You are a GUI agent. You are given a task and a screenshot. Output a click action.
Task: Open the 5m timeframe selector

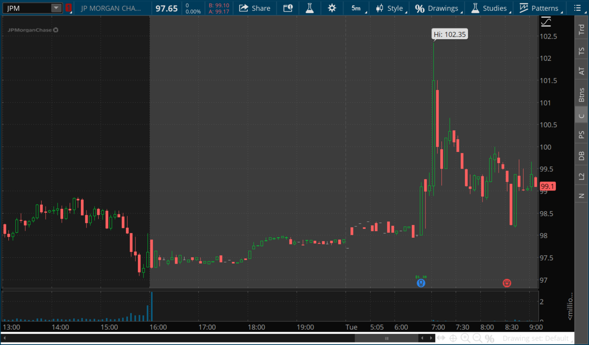tap(356, 8)
